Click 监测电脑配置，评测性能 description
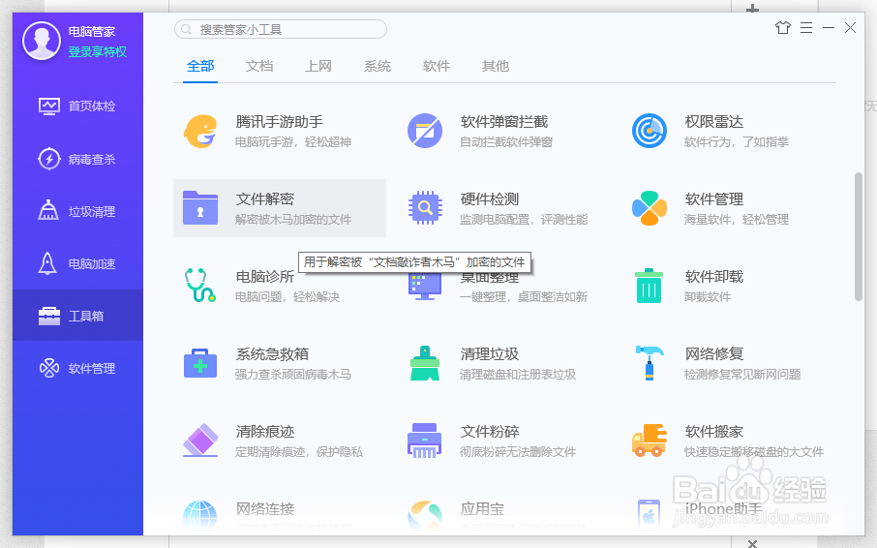 [x=524, y=219]
